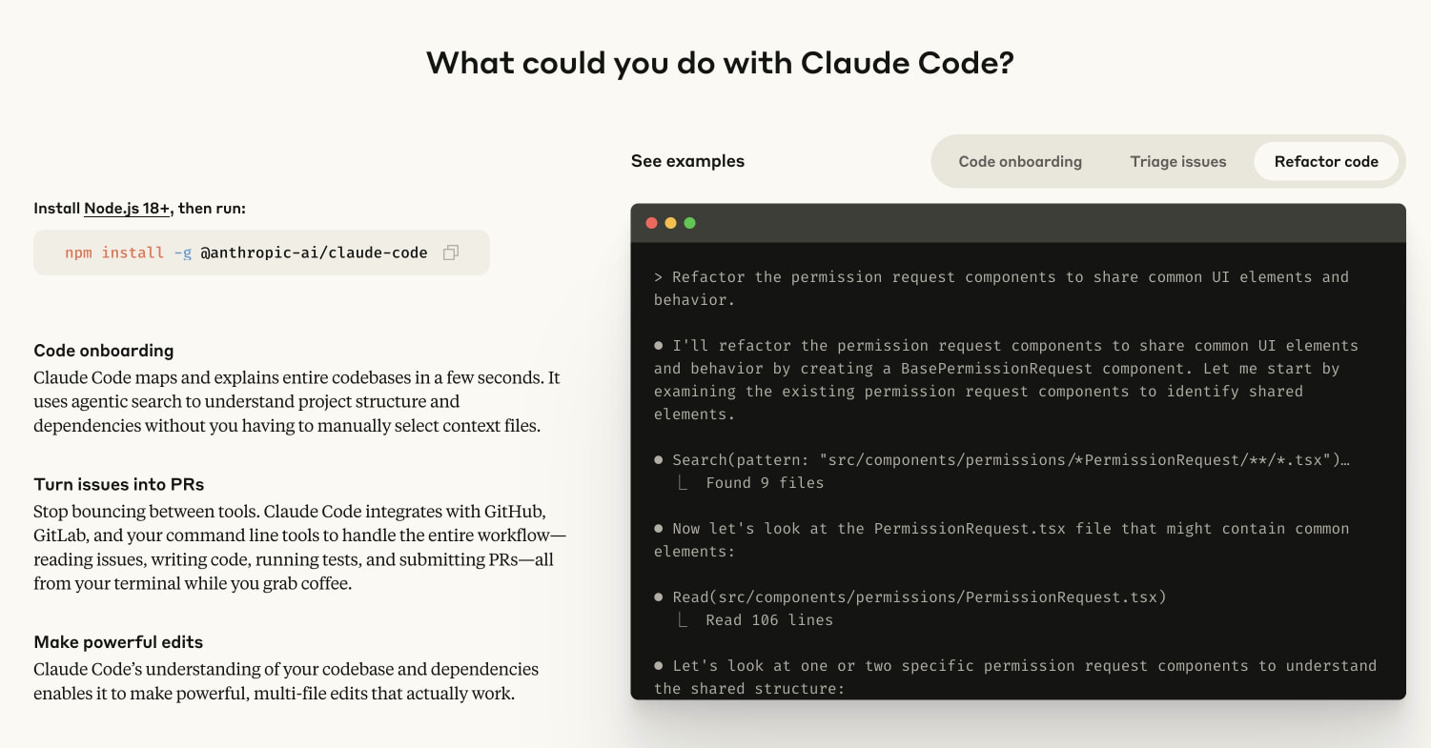Click the yellow minimize dot in terminal
Image resolution: width=1431 pixels, height=748 pixels.
pos(670,223)
